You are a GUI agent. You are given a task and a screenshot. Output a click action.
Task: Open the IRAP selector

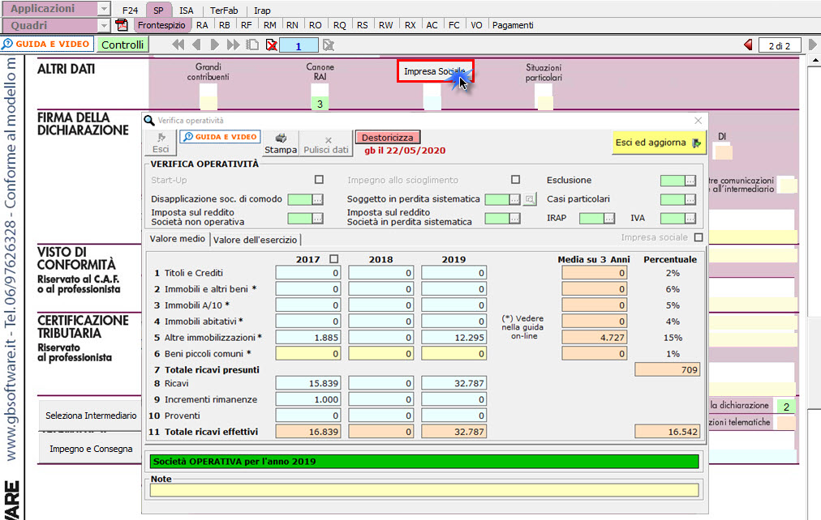[x=609, y=218]
